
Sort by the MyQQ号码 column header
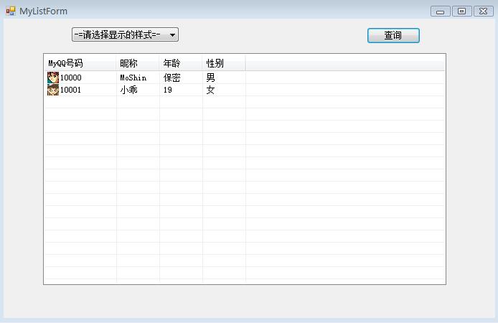tap(80, 63)
